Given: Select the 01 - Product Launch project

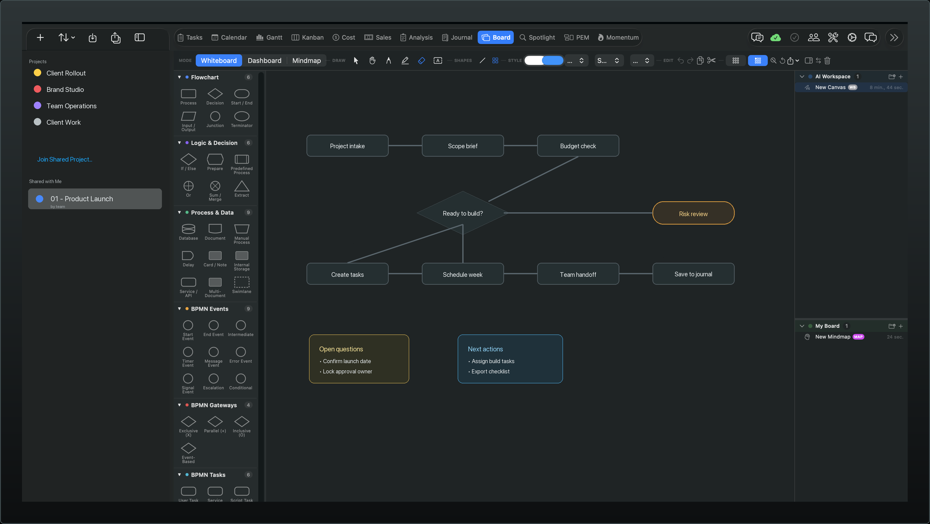Looking at the screenshot, I should (x=95, y=199).
